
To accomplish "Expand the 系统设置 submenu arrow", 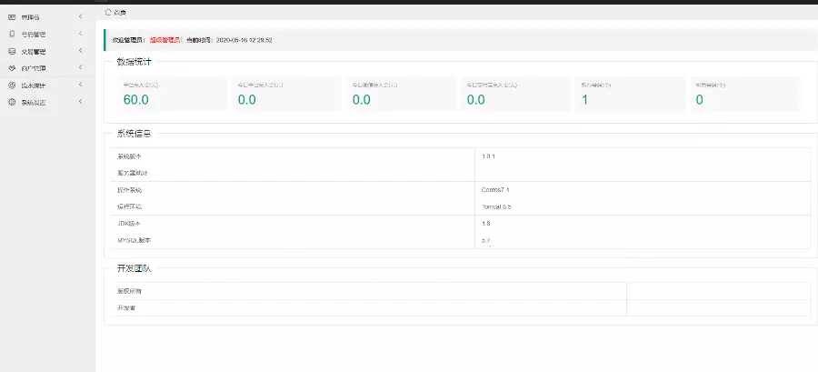I will point(81,103).
